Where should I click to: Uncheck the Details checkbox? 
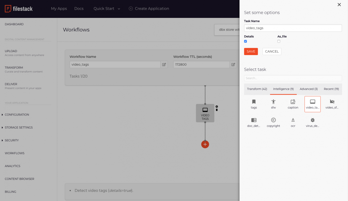(x=245, y=41)
